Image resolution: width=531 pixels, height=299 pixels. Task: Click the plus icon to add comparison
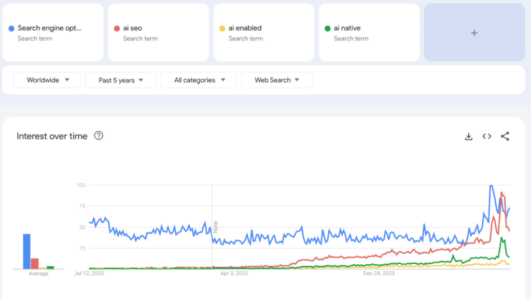coord(474,33)
